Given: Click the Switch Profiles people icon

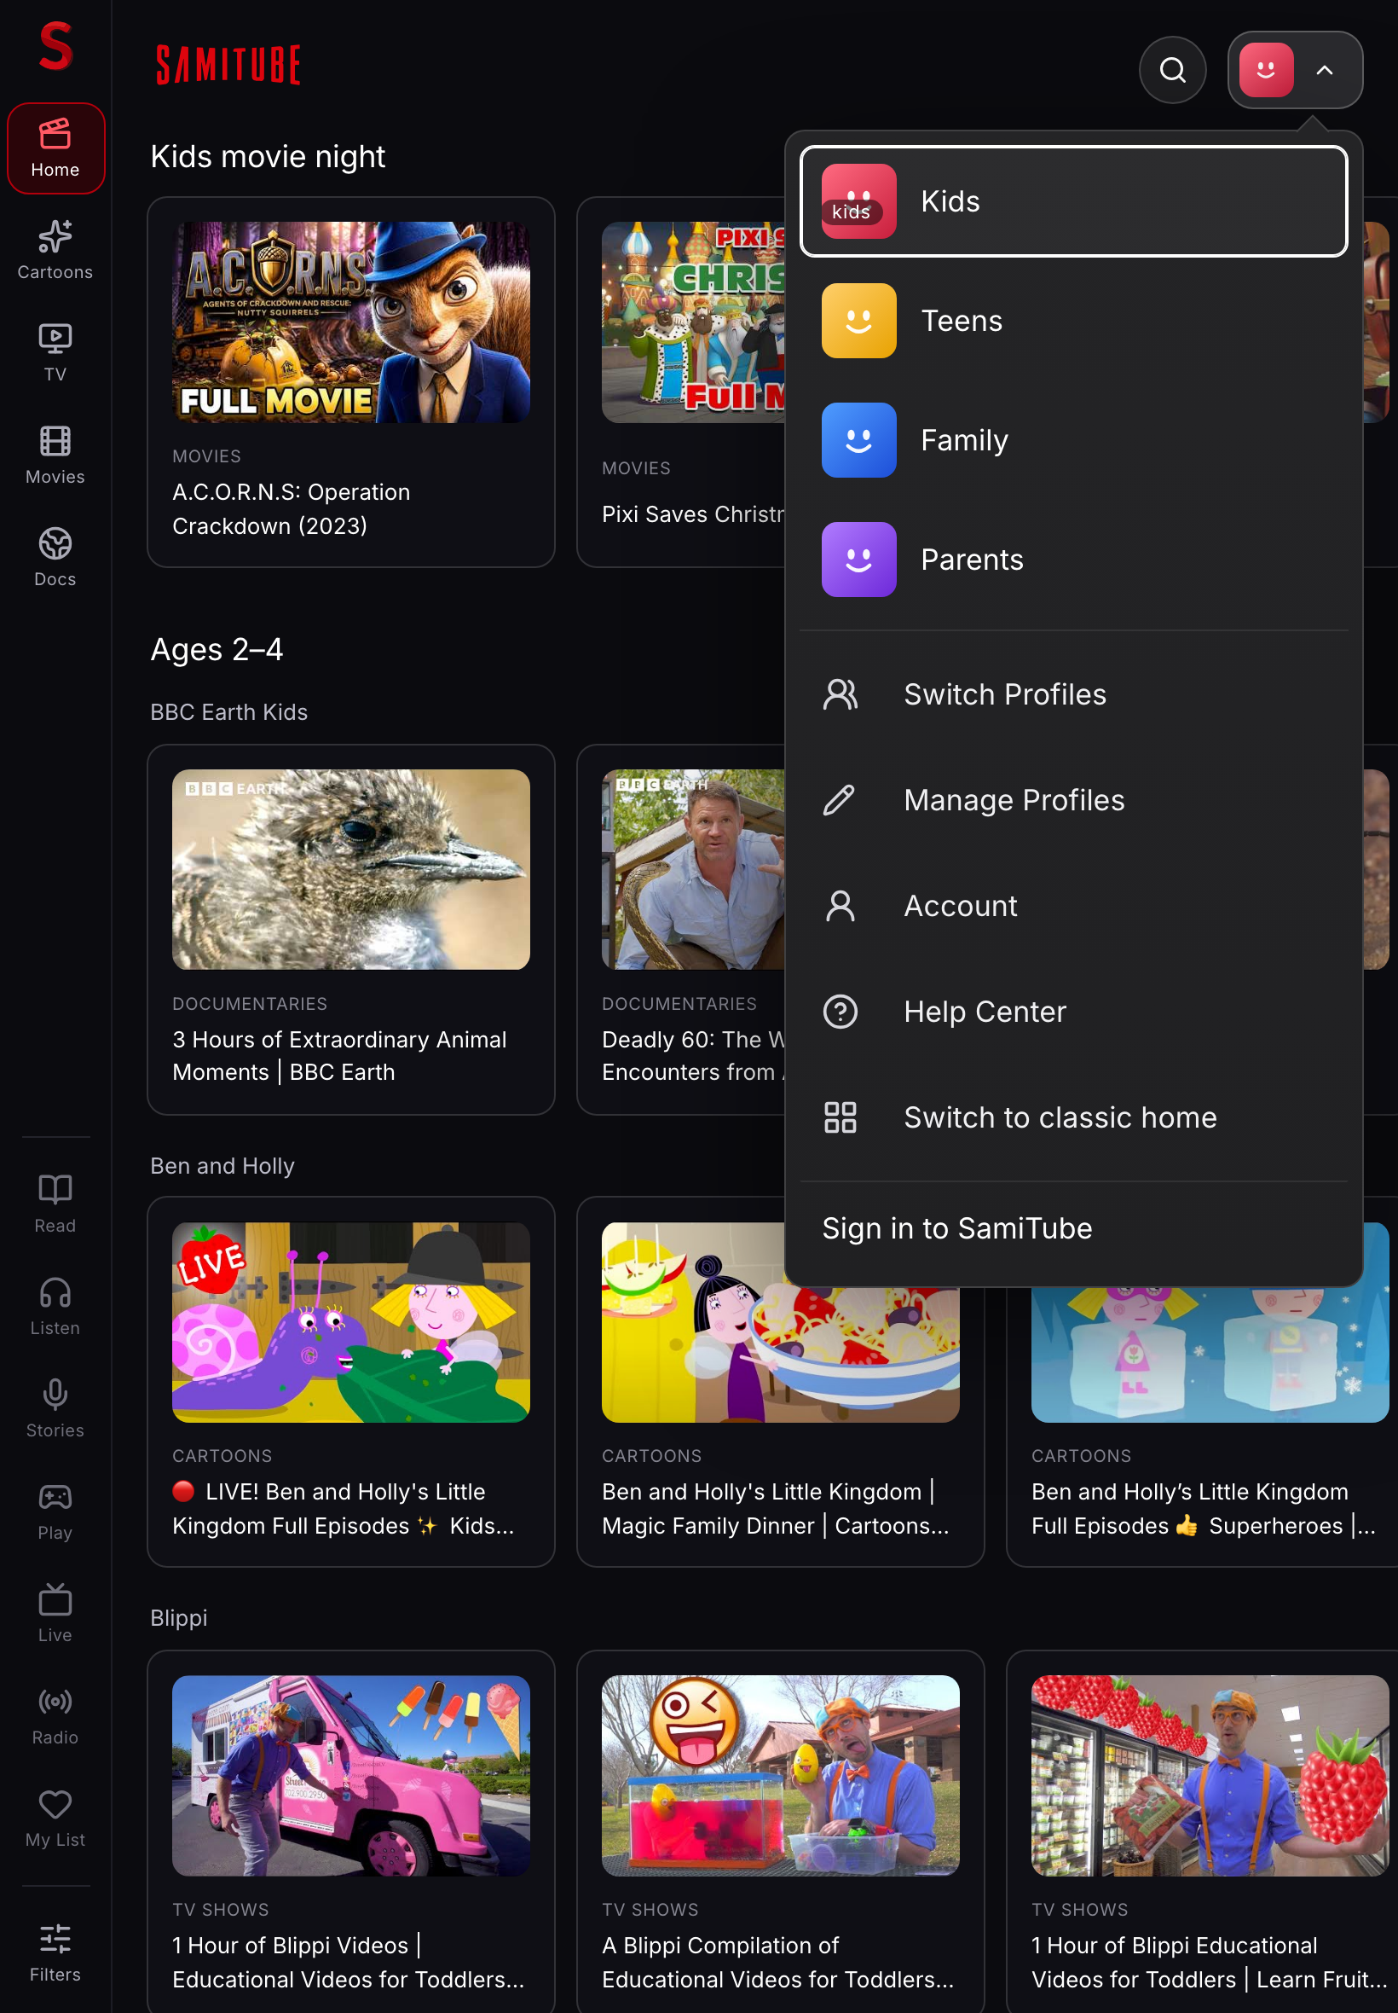Looking at the screenshot, I should (x=840, y=694).
